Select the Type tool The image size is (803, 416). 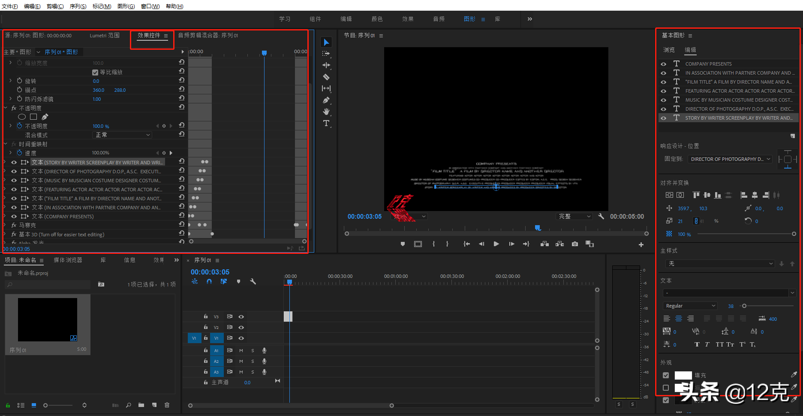(x=326, y=124)
